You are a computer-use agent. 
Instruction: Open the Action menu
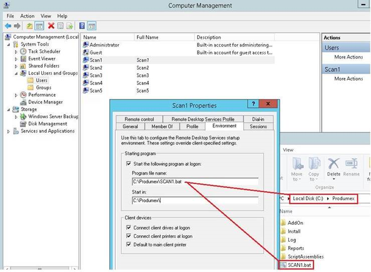[27, 16]
